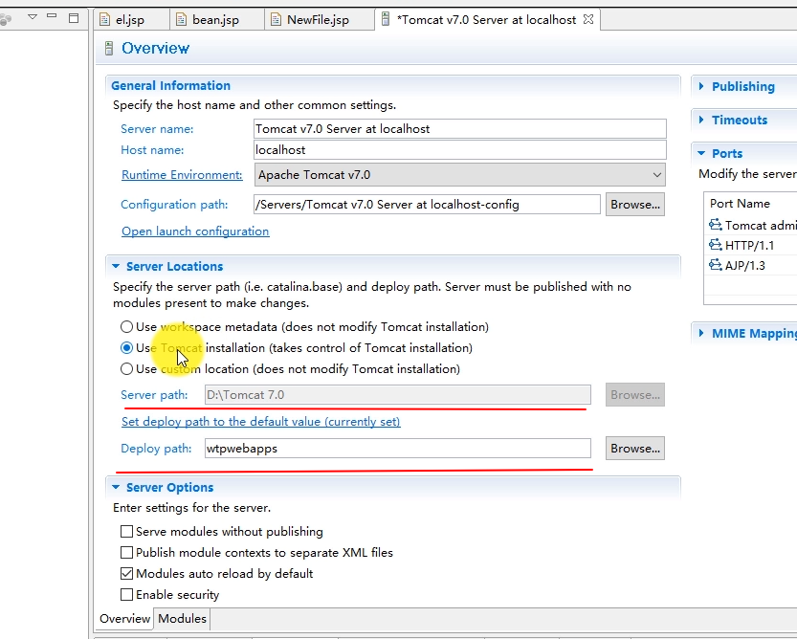
Task: Click the Runtime Environment link
Action: 182,175
